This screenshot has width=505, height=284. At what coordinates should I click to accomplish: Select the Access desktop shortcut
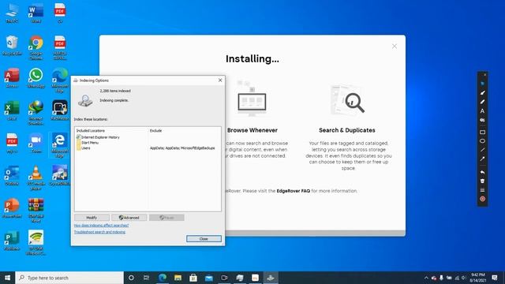click(12, 78)
